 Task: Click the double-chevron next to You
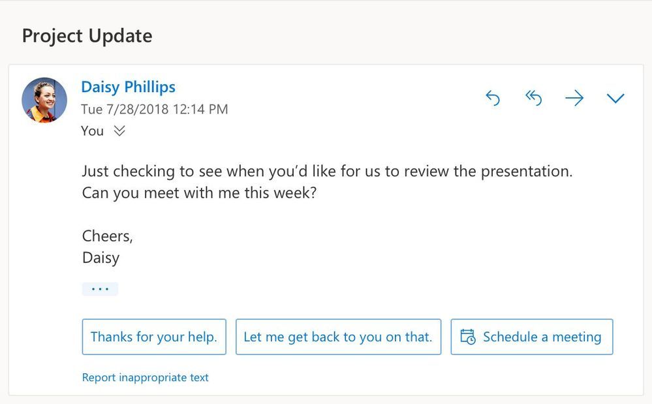coord(119,131)
